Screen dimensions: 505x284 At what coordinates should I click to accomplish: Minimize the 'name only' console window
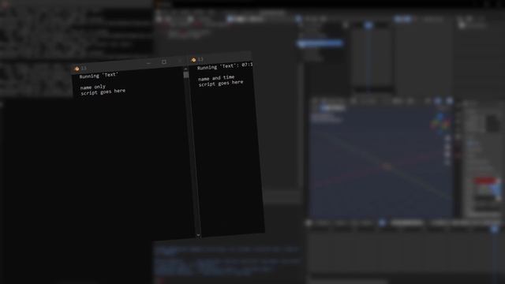click(x=148, y=63)
